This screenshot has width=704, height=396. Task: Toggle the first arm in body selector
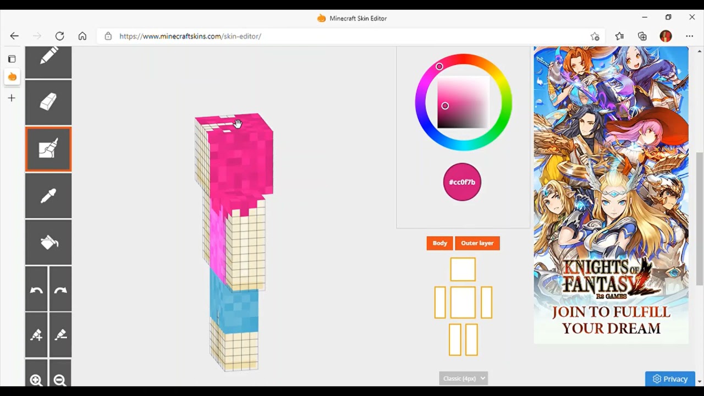pyautogui.click(x=440, y=302)
